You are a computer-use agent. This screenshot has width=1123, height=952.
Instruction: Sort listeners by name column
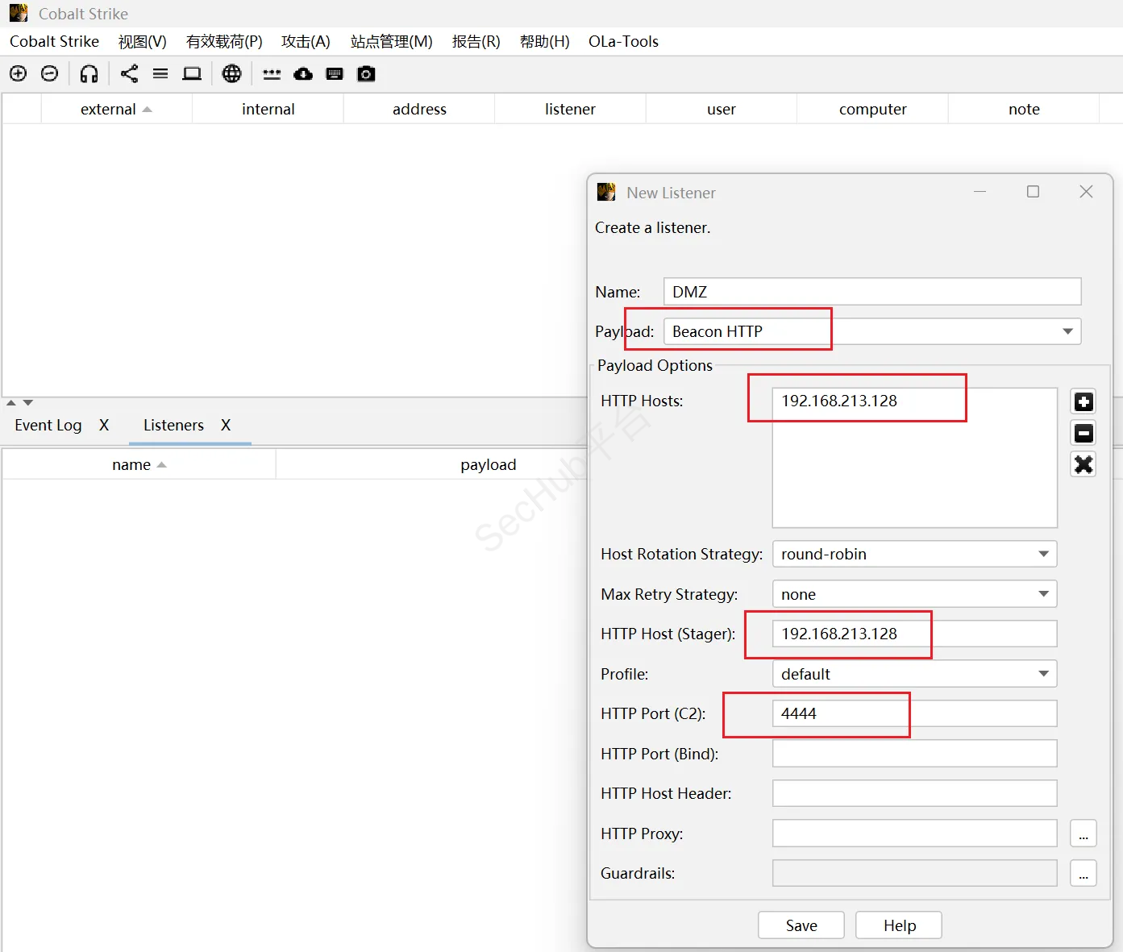[x=139, y=464]
